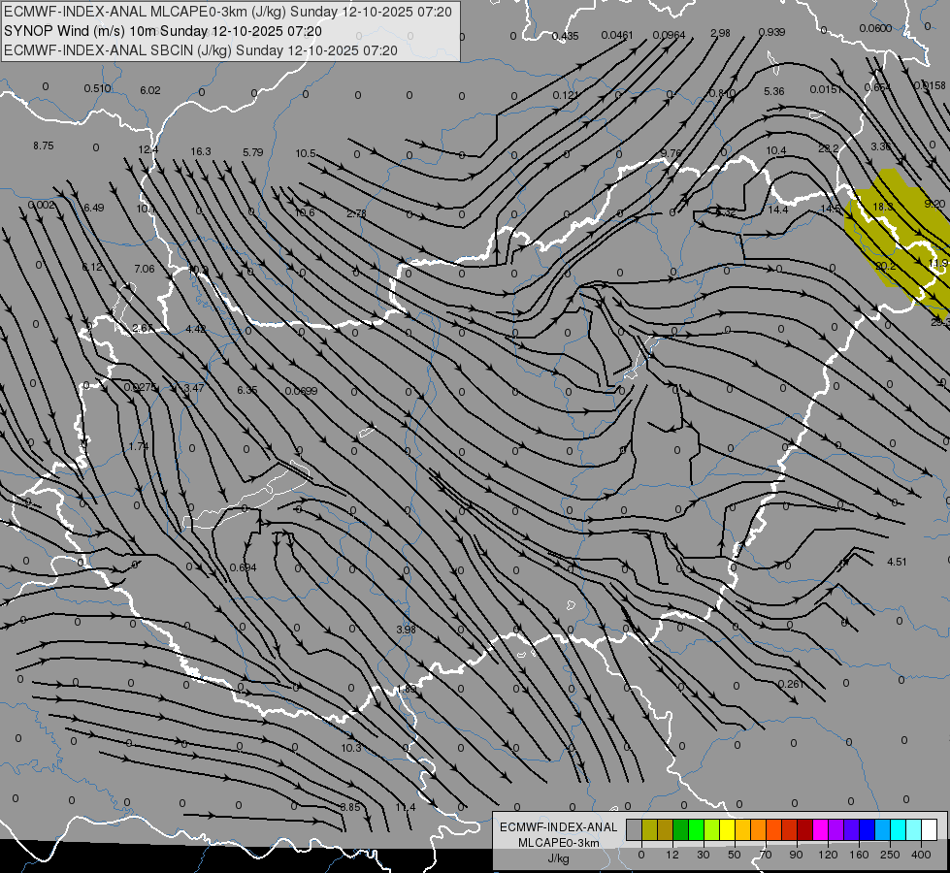Click the map value 0.121
This screenshot has width=950, height=873.
click(566, 95)
